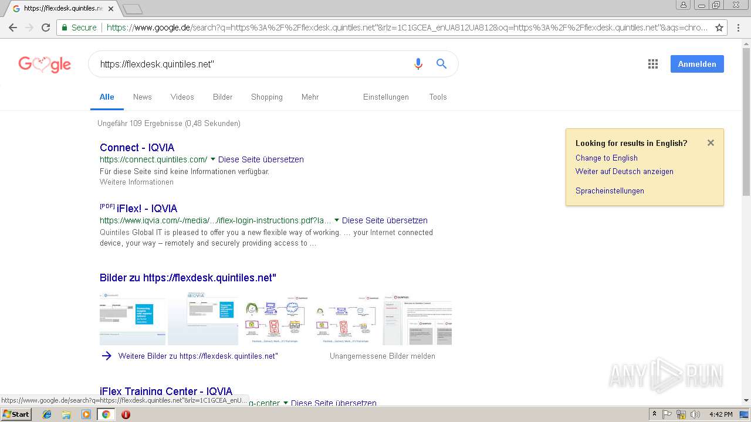Translate the connect.quintiles.com page
The height and width of the screenshot is (422, 751).
261,159
